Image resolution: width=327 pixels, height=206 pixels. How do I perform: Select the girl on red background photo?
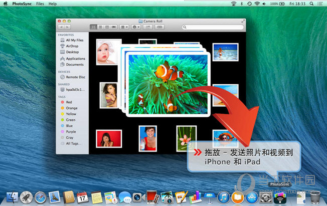109,139
